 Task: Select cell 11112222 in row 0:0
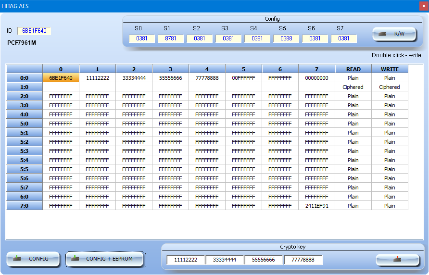click(98, 78)
